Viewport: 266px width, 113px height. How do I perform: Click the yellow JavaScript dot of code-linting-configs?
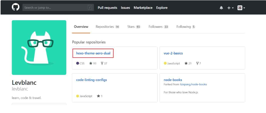(78, 96)
